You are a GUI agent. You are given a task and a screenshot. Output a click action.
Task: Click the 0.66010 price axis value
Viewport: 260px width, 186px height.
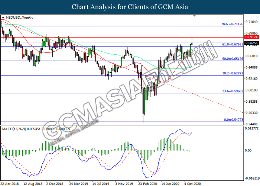(x=251, y=56)
